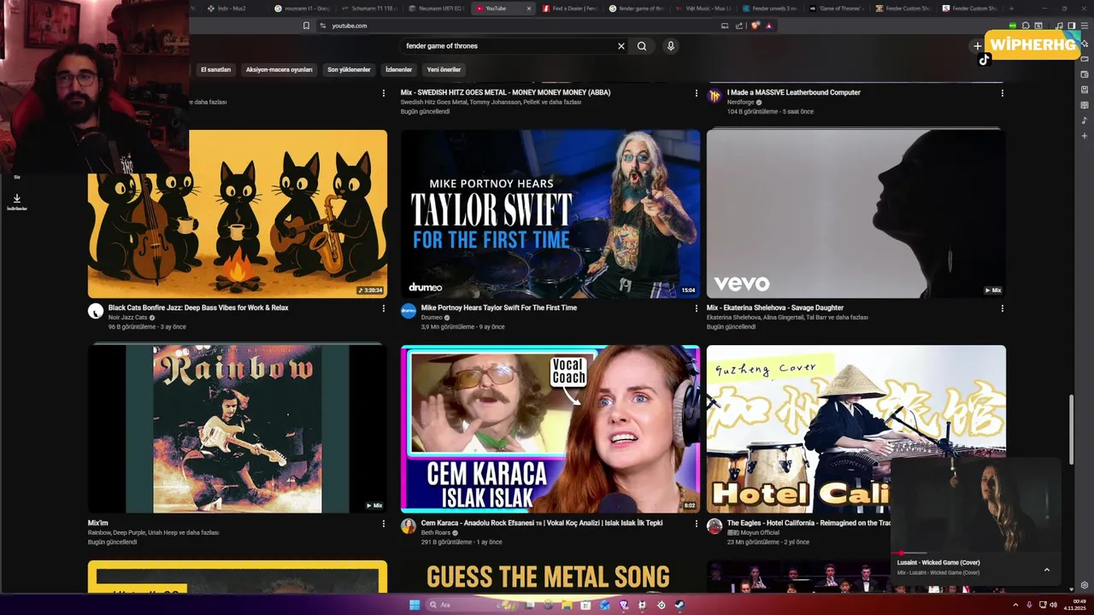Open menu for Mike Portnoy Taylor Swift video
The image size is (1094, 615).
[x=696, y=308]
